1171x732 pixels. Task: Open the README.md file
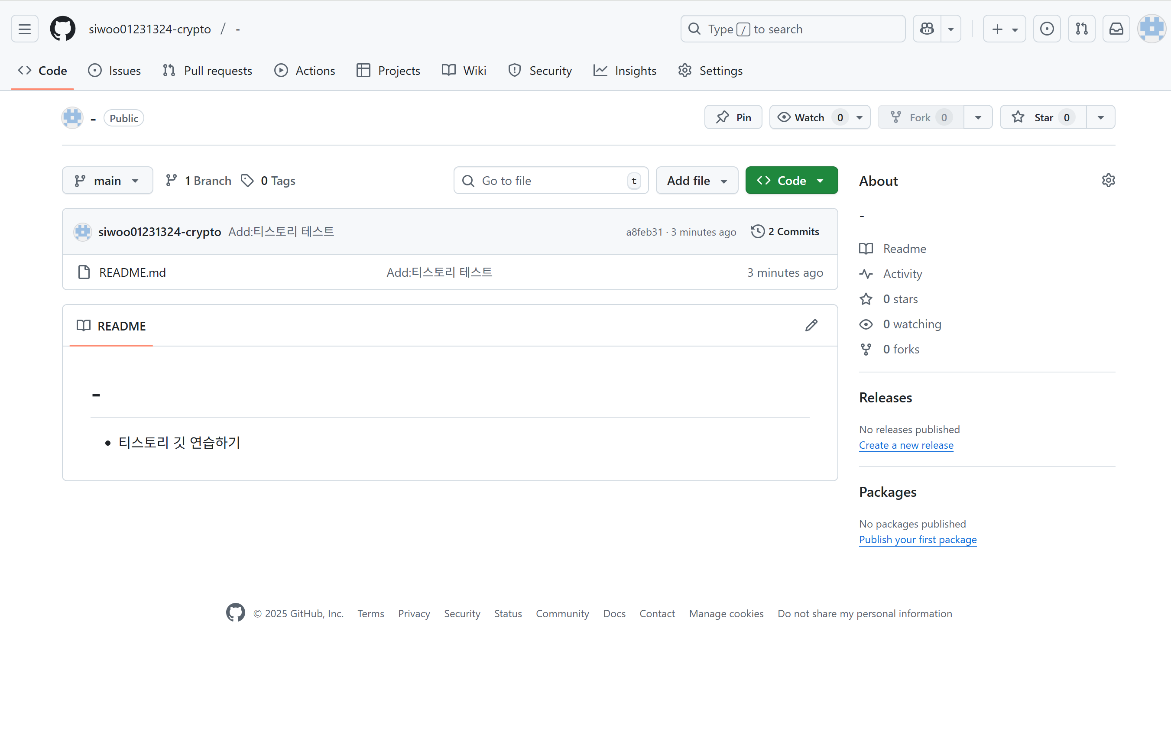132,272
